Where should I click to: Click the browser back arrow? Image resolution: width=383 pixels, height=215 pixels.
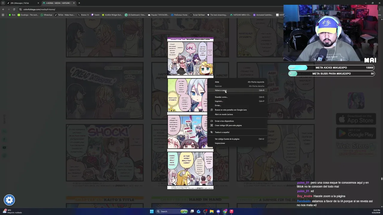(3, 9)
